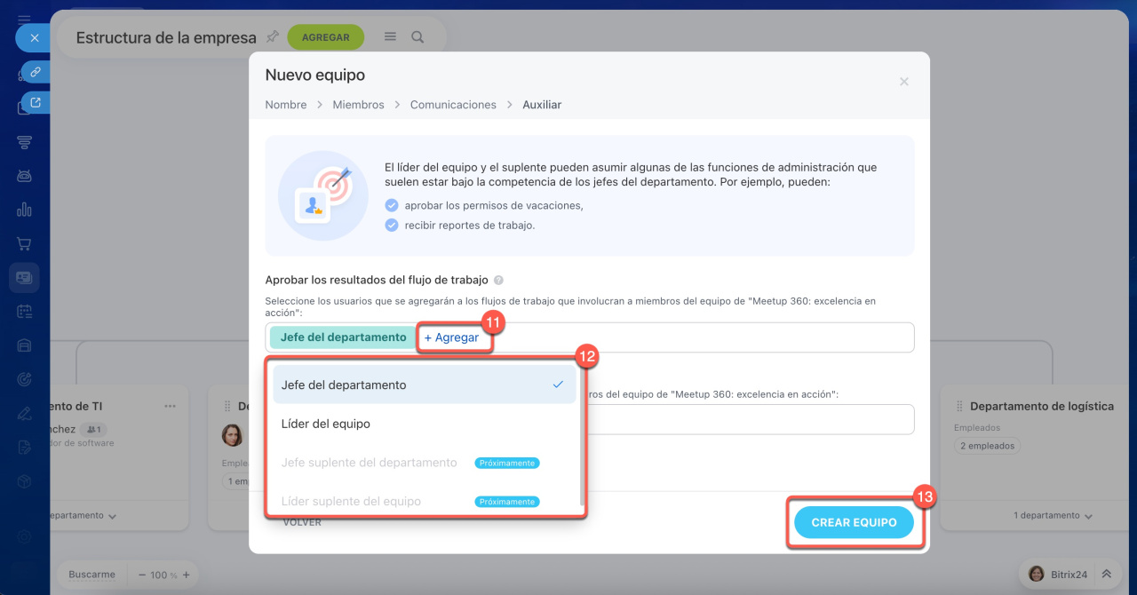This screenshot has height=595, width=1137.
Task: Close the Nuevo equipo dialog
Action: point(903,82)
